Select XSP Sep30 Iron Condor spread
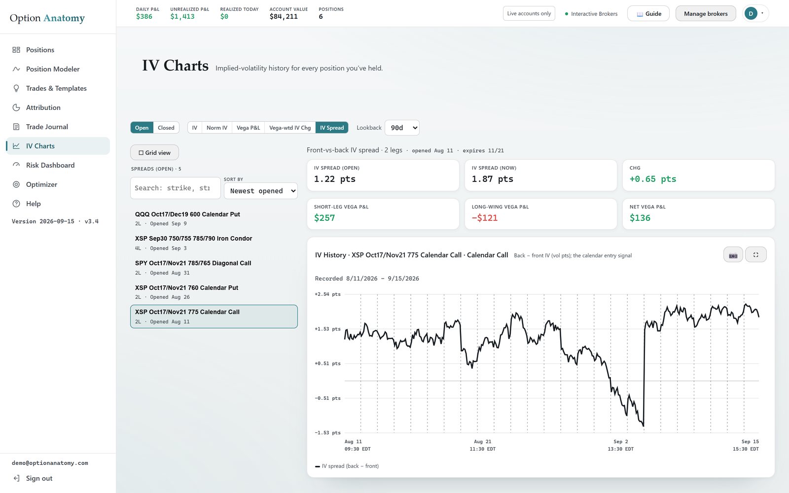 click(x=214, y=243)
